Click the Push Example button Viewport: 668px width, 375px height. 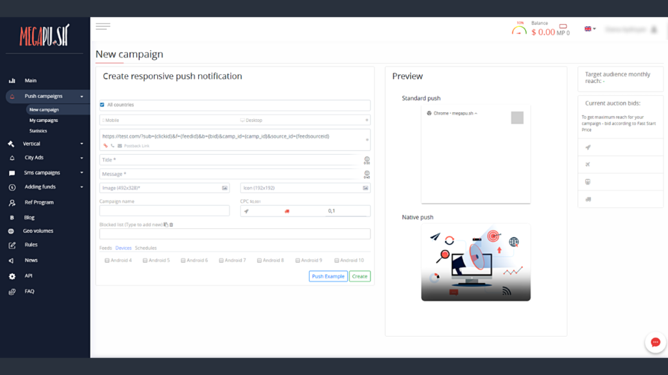(x=327, y=277)
